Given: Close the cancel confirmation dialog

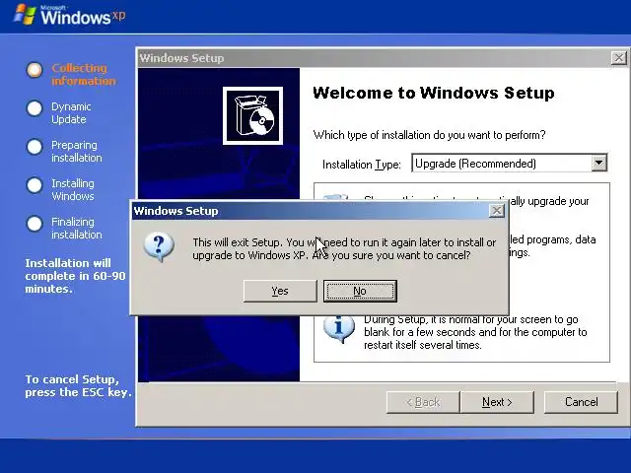Looking at the screenshot, I should [497, 210].
